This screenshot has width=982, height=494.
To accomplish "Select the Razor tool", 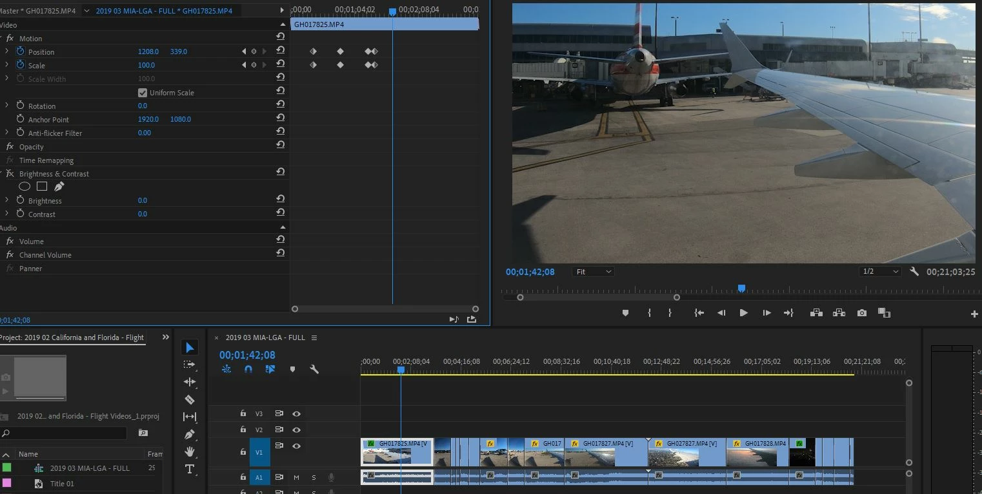I will point(190,399).
